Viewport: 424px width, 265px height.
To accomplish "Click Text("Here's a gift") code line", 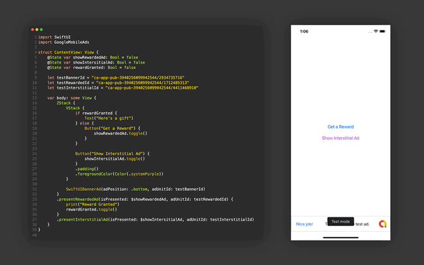I will coord(109,118).
